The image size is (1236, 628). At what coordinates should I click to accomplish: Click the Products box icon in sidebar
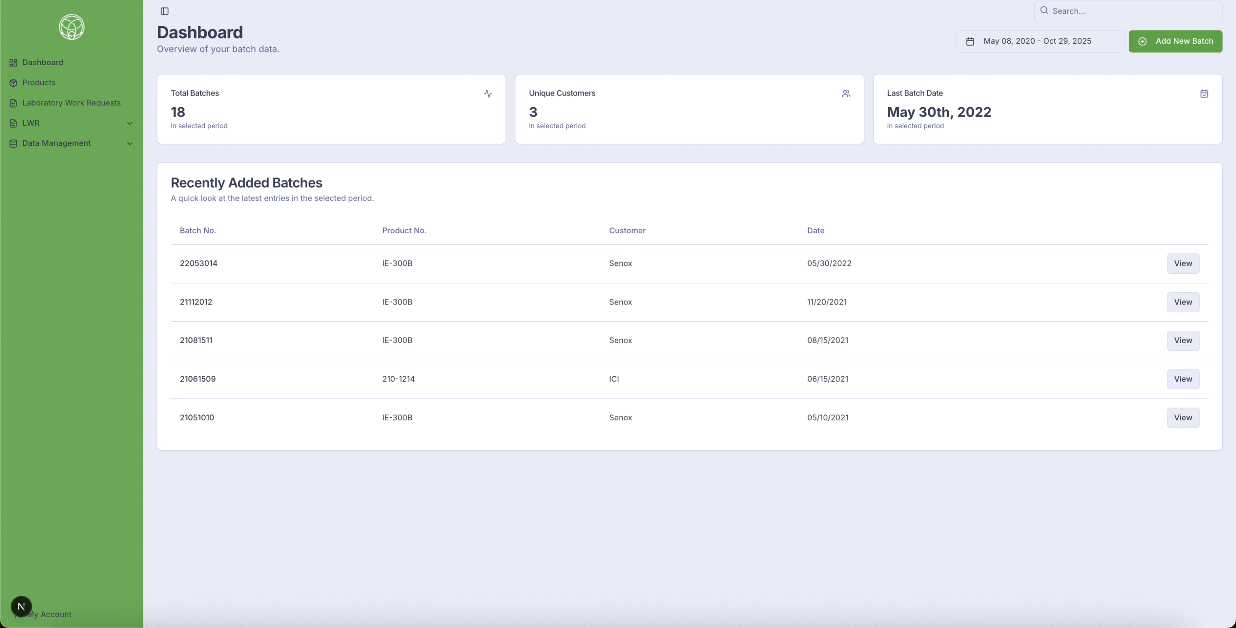[13, 83]
